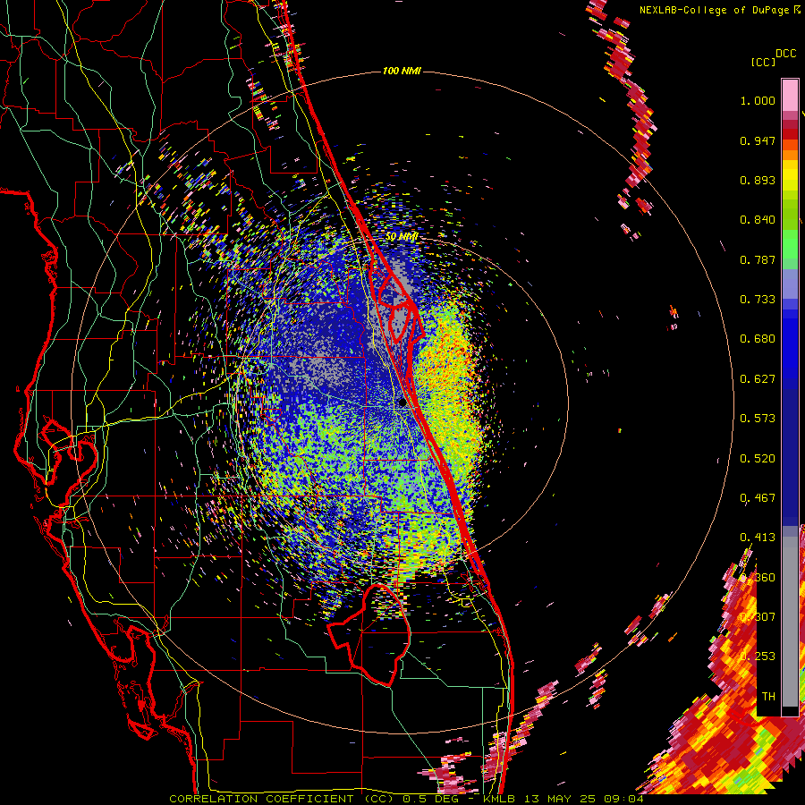Click the CORRELATION COEFFICIENT caption text

[261, 799]
